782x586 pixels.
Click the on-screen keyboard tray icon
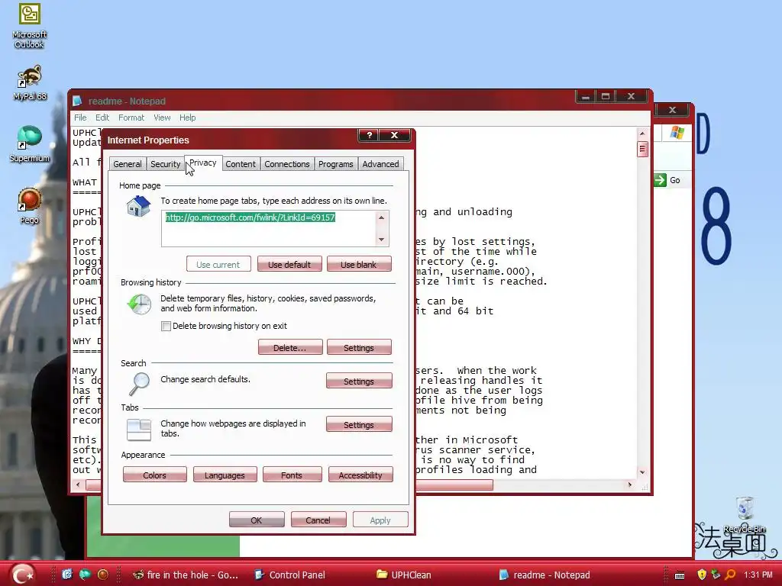[x=680, y=575]
